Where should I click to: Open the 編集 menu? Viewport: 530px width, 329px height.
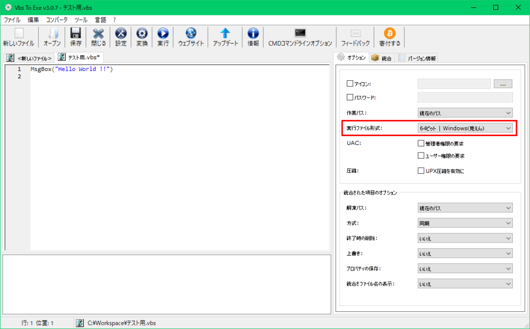pos(33,20)
